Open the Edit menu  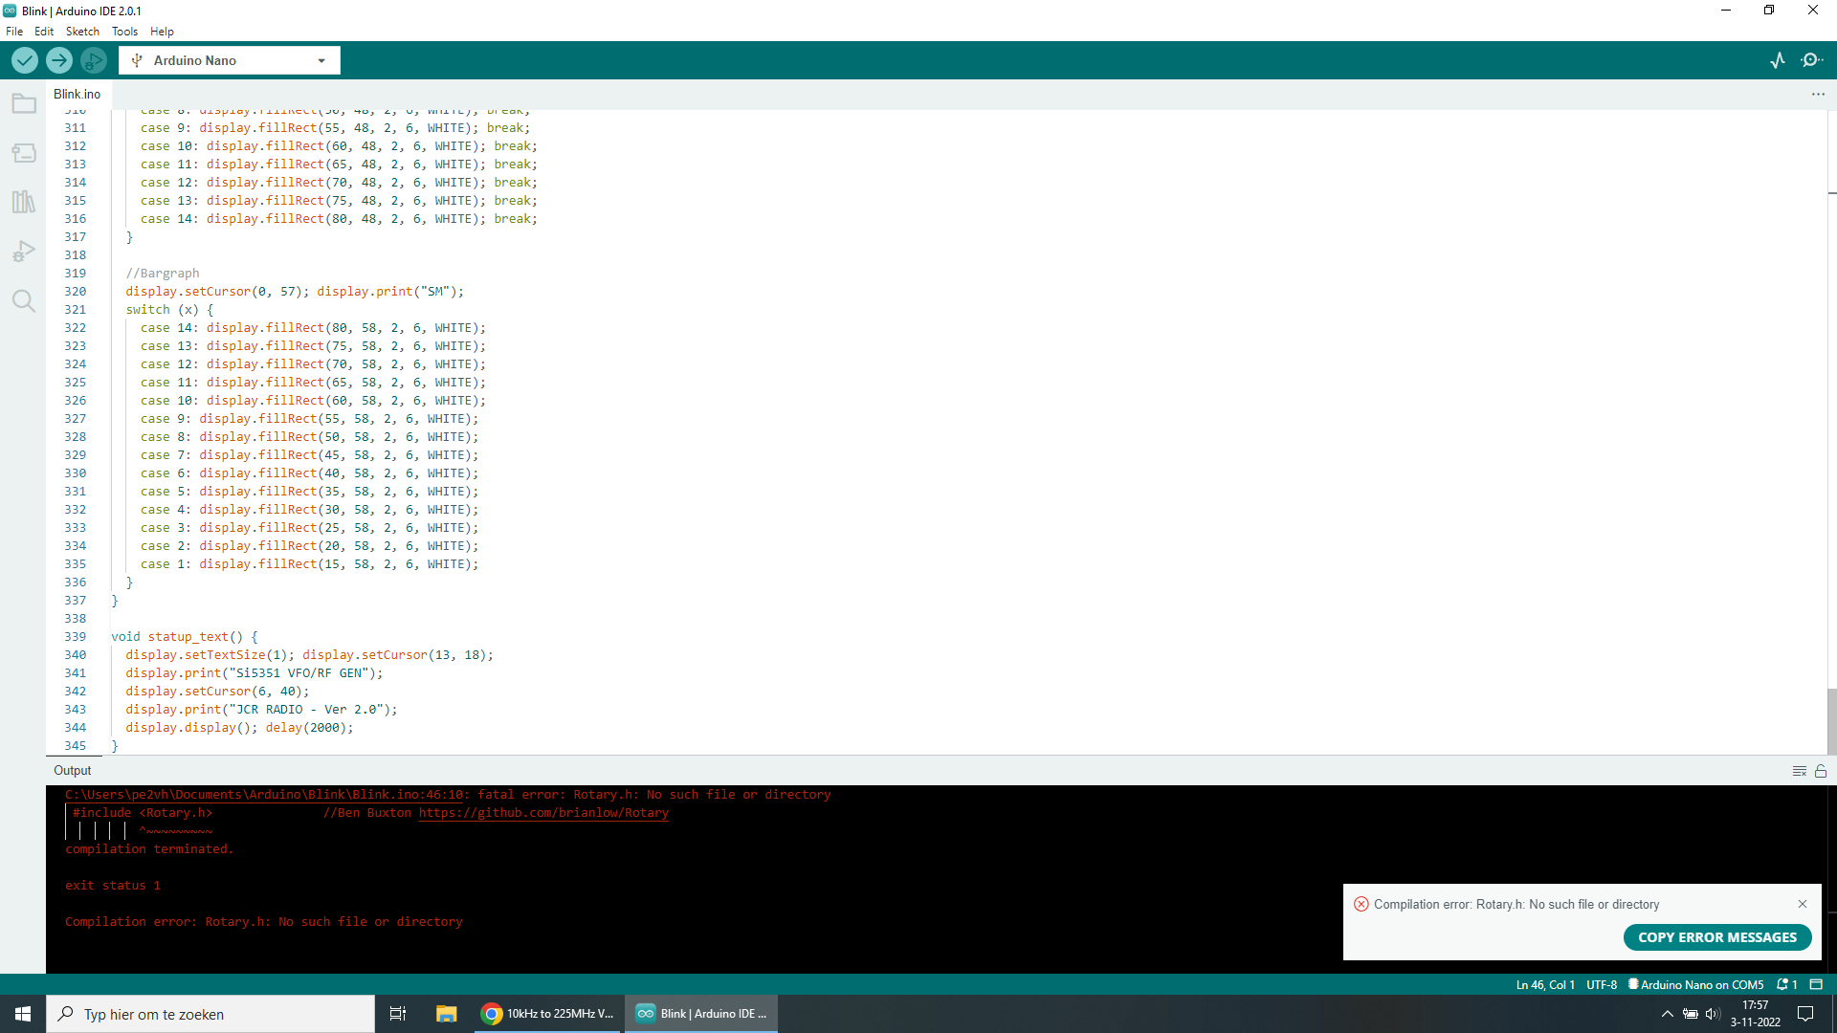tap(44, 32)
